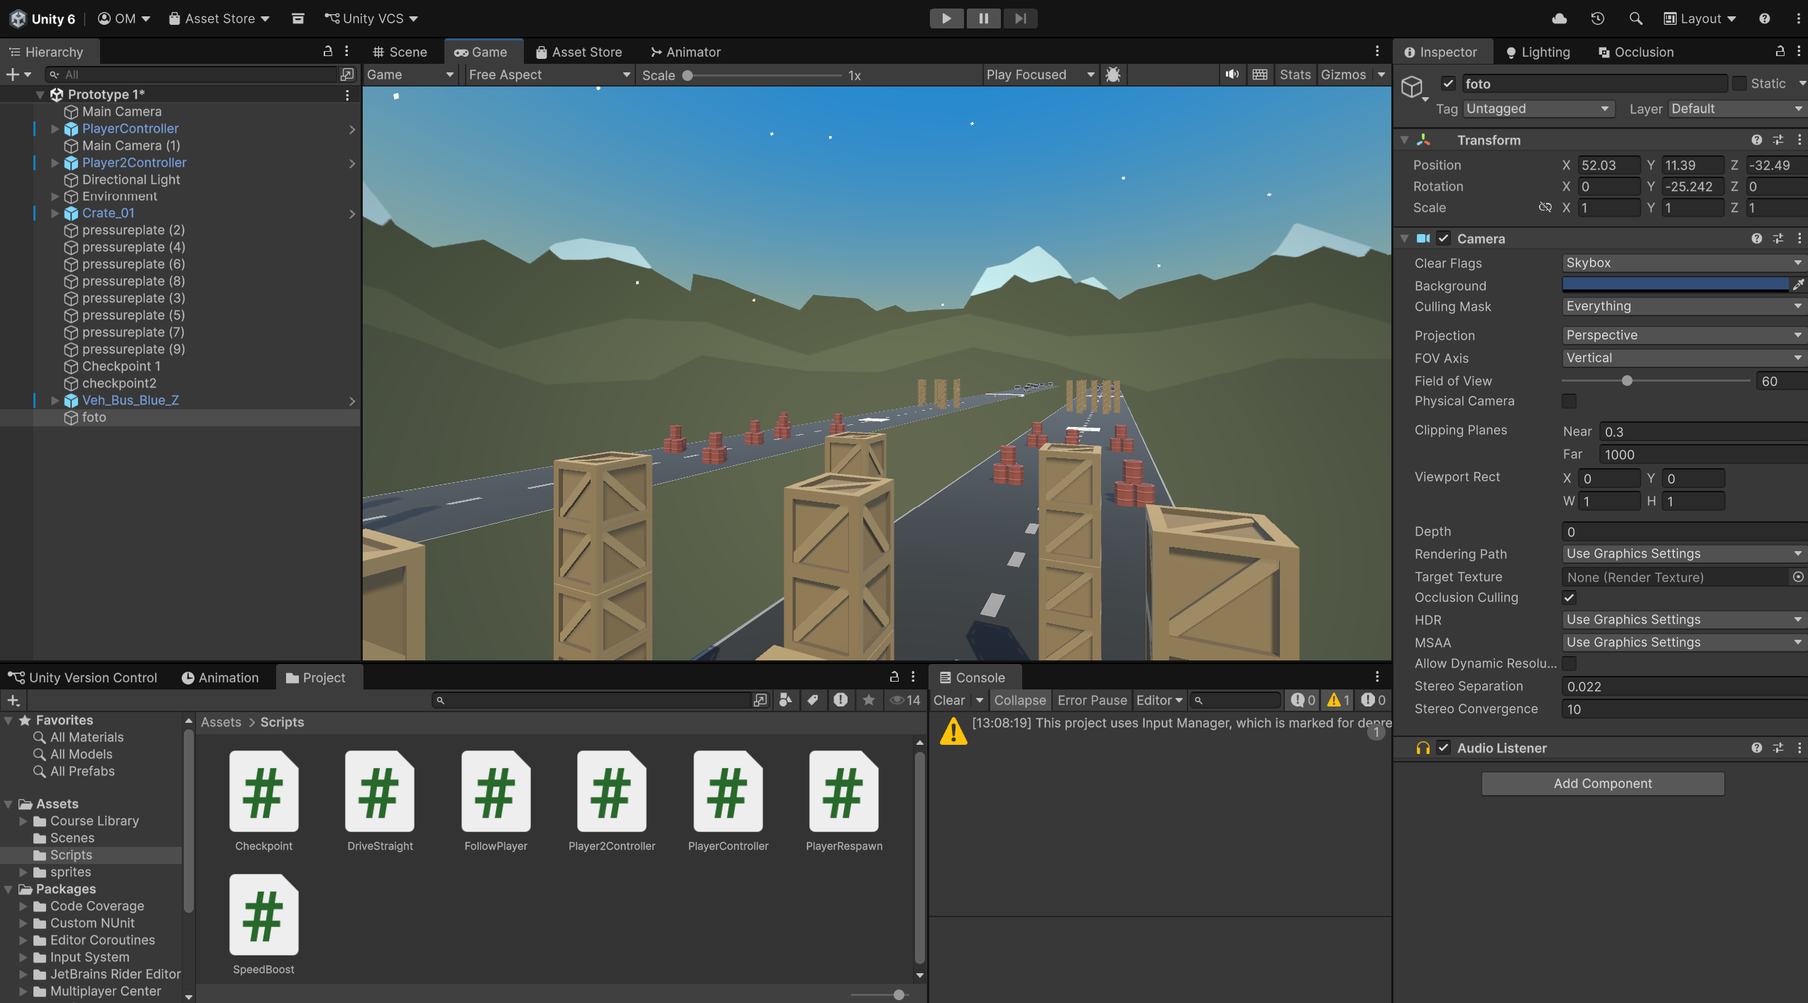Viewport: 1808px width, 1003px height.
Task: Click the Background color swatch
Action: tap(1675, 284)
